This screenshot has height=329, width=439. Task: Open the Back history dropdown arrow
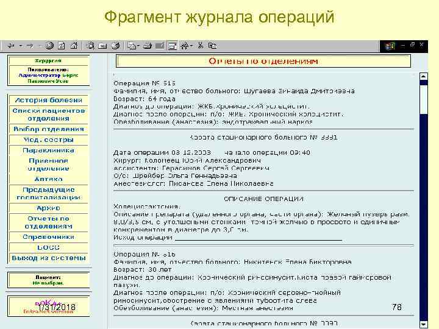pos(21,46)
